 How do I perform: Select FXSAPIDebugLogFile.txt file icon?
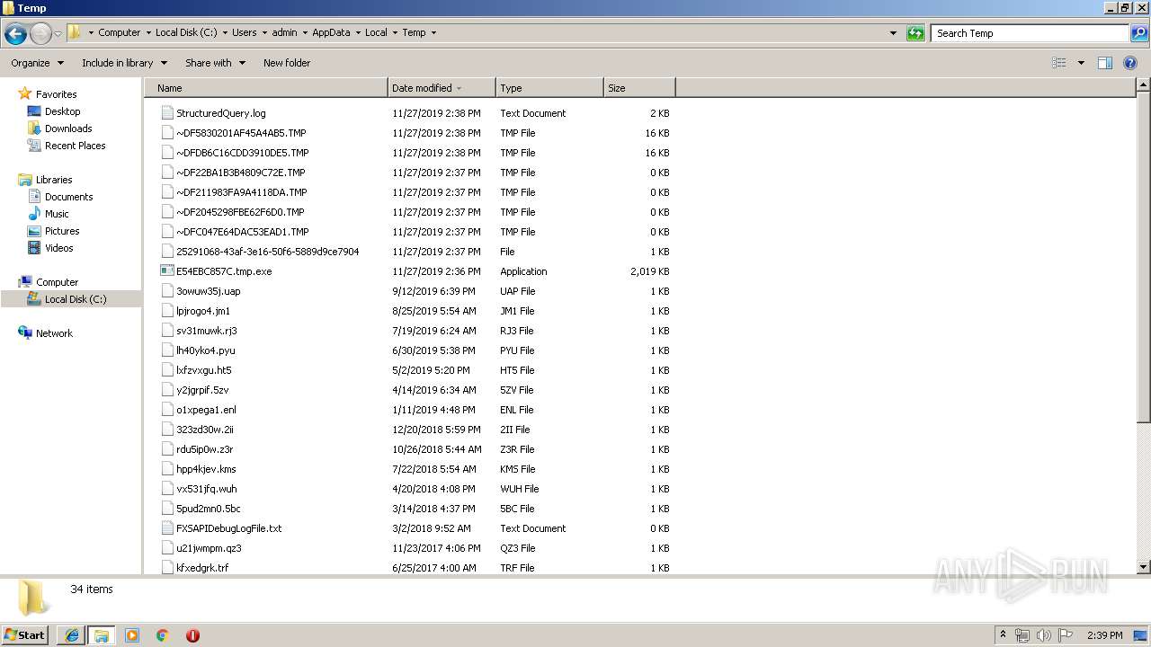(167, 528)
